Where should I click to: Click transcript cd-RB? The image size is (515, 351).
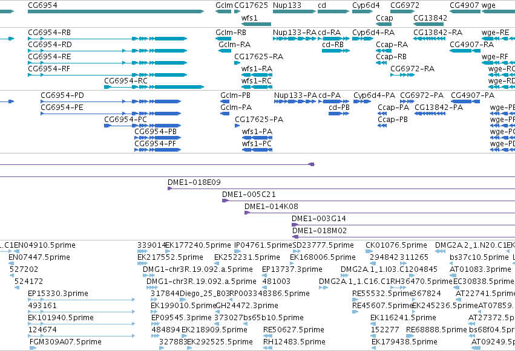(333, 45)
